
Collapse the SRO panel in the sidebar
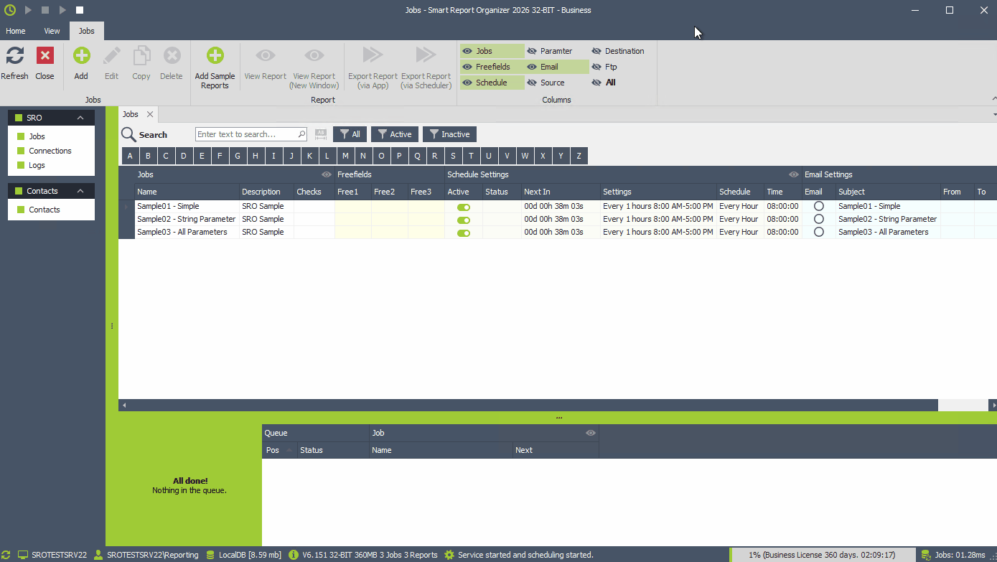[80, 117]
